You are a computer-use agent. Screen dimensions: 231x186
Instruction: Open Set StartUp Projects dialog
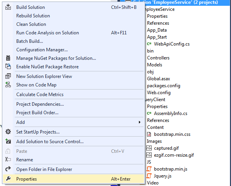pyautogui.click(x=73, y=132)
